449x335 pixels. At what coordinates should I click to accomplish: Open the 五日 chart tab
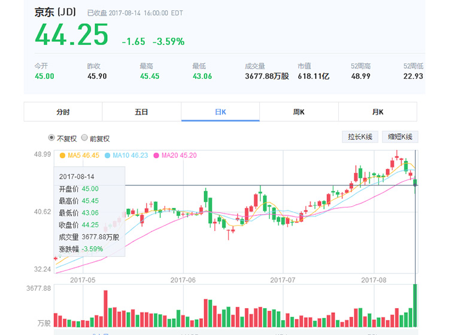click(x=141, y=112)
